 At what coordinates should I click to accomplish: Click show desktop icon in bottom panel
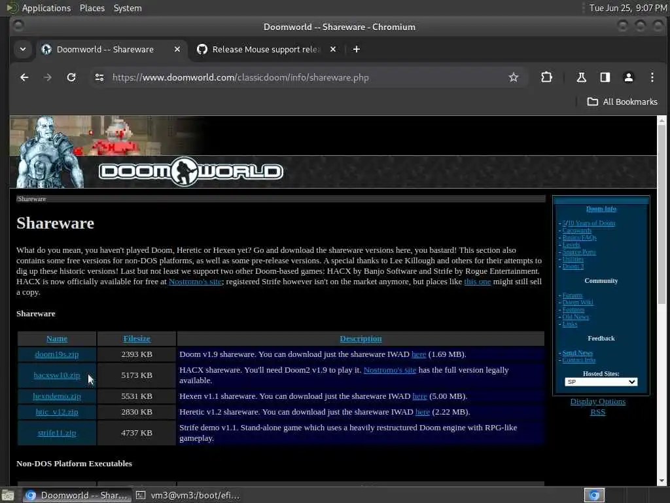point(8,495)
